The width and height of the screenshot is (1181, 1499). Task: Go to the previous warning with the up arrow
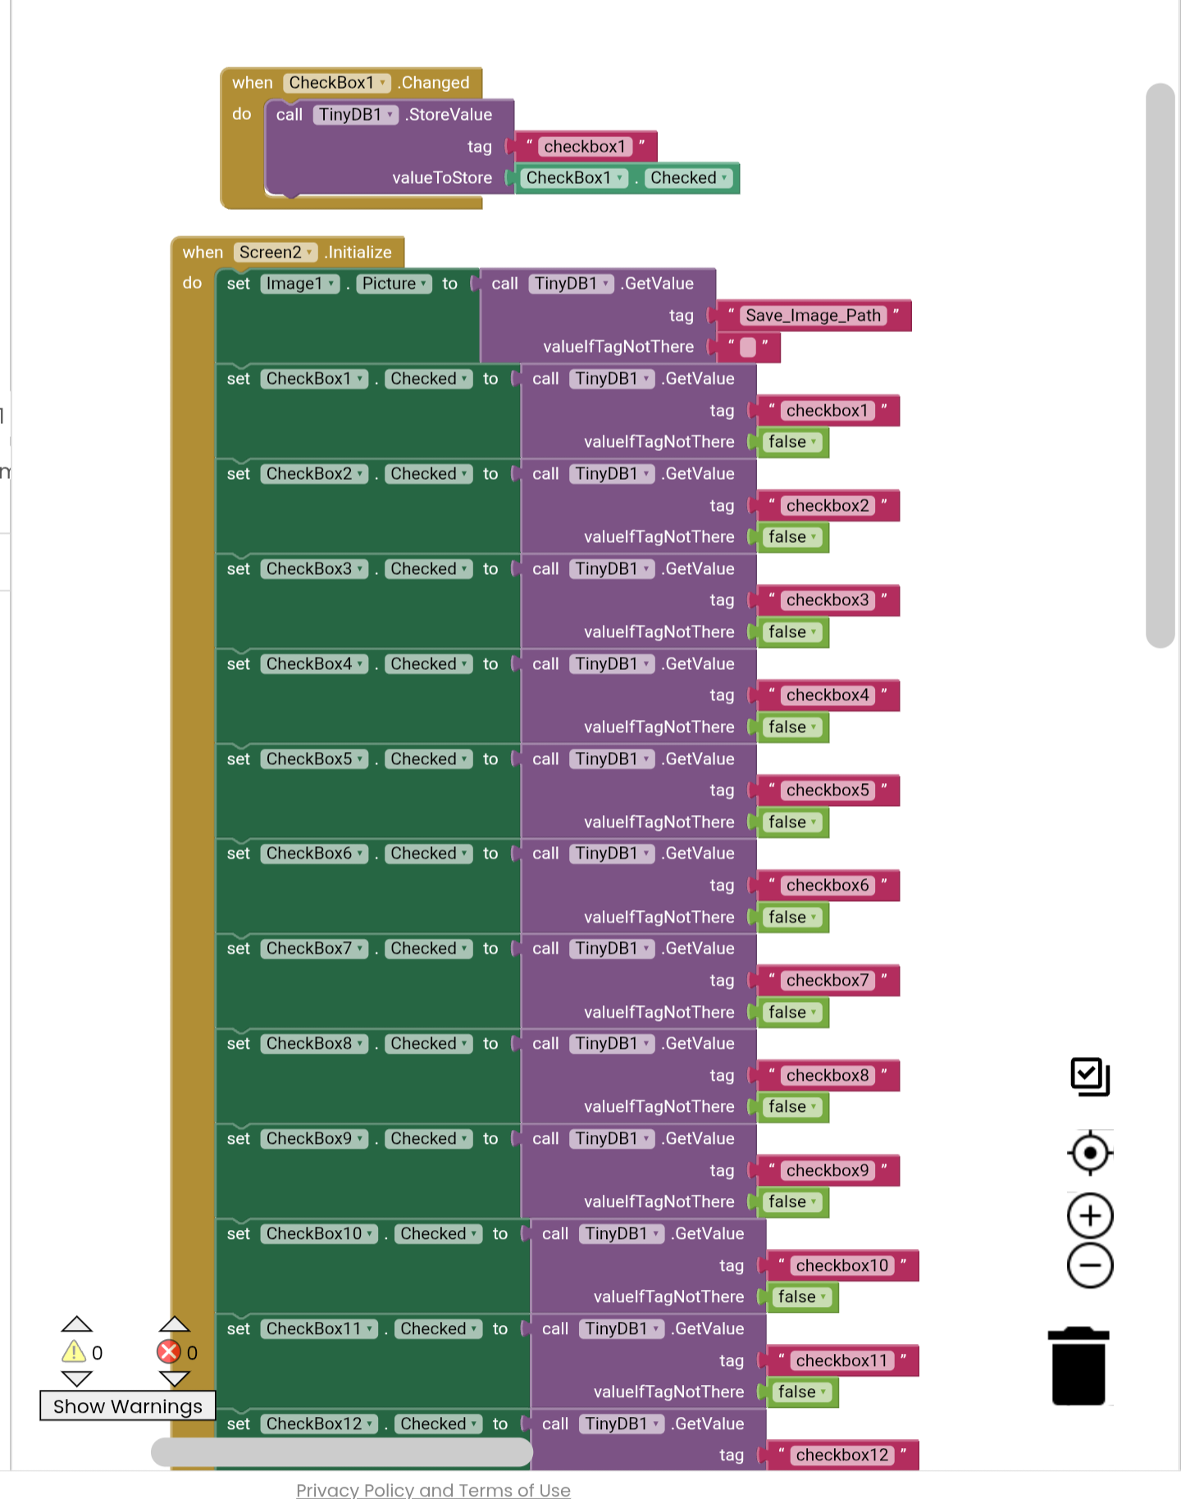click(77, 1324)
